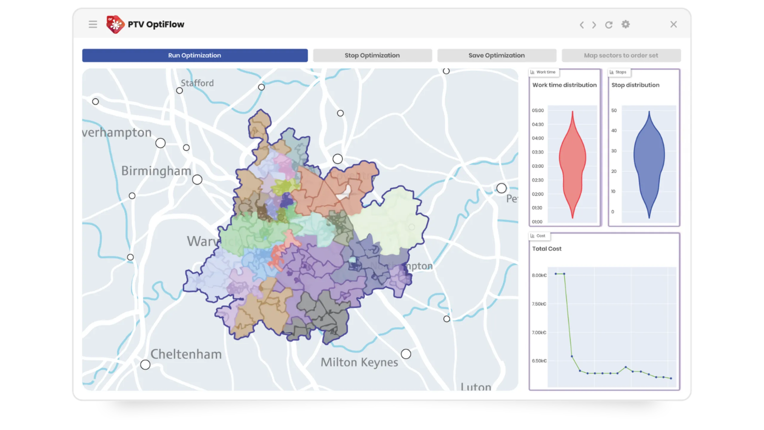Click the Cheltenham city marker
Viewport: 764px width, 430px height.
click(145, 365)
